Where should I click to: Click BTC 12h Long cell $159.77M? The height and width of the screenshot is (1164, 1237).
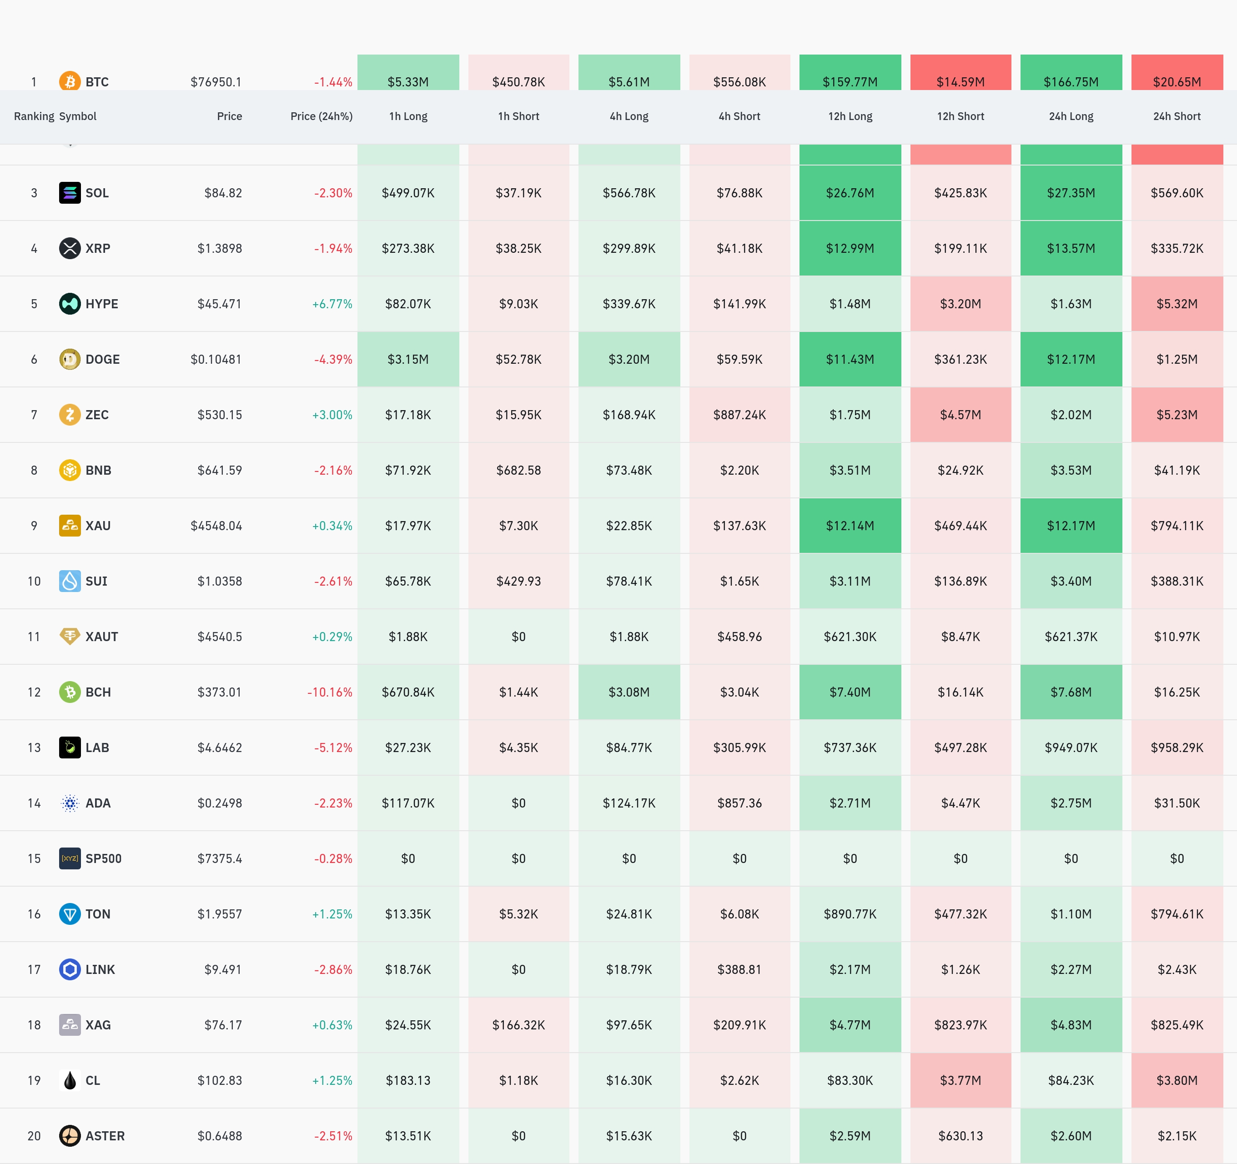coord(850,72)
